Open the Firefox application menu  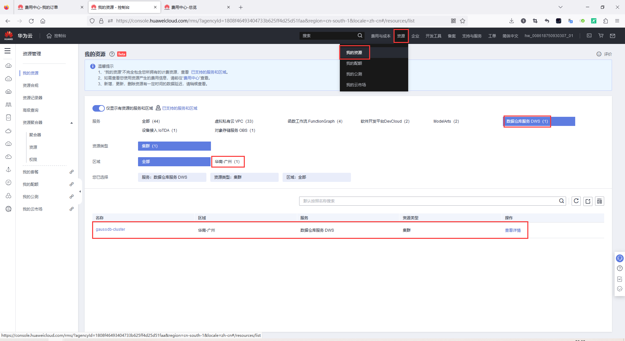(617, 21)
